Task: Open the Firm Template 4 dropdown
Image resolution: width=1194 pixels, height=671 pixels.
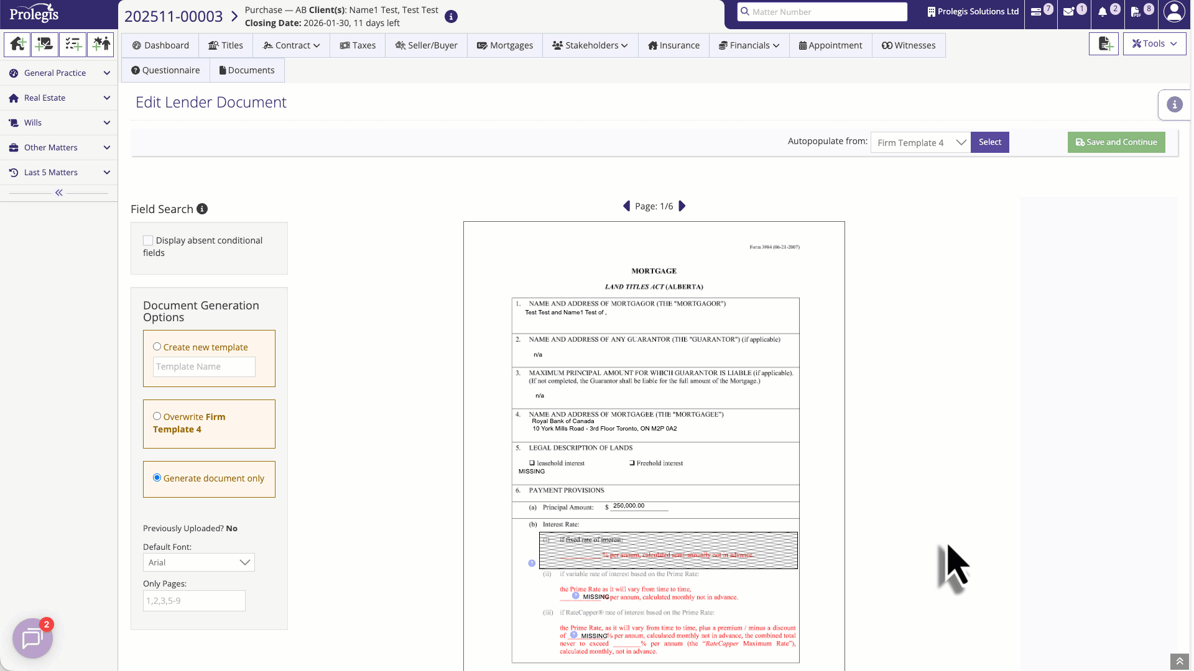Action: click(x=920, y=142)
